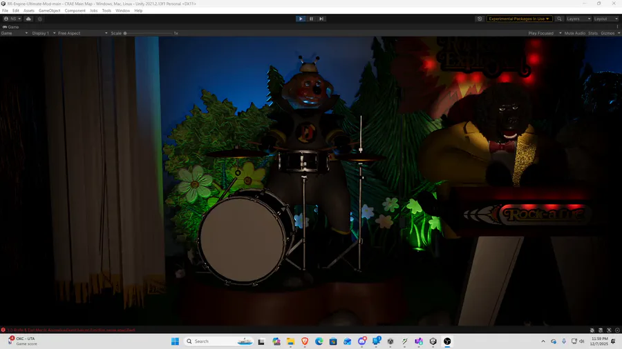Click the red console error message

pos(71,330)
